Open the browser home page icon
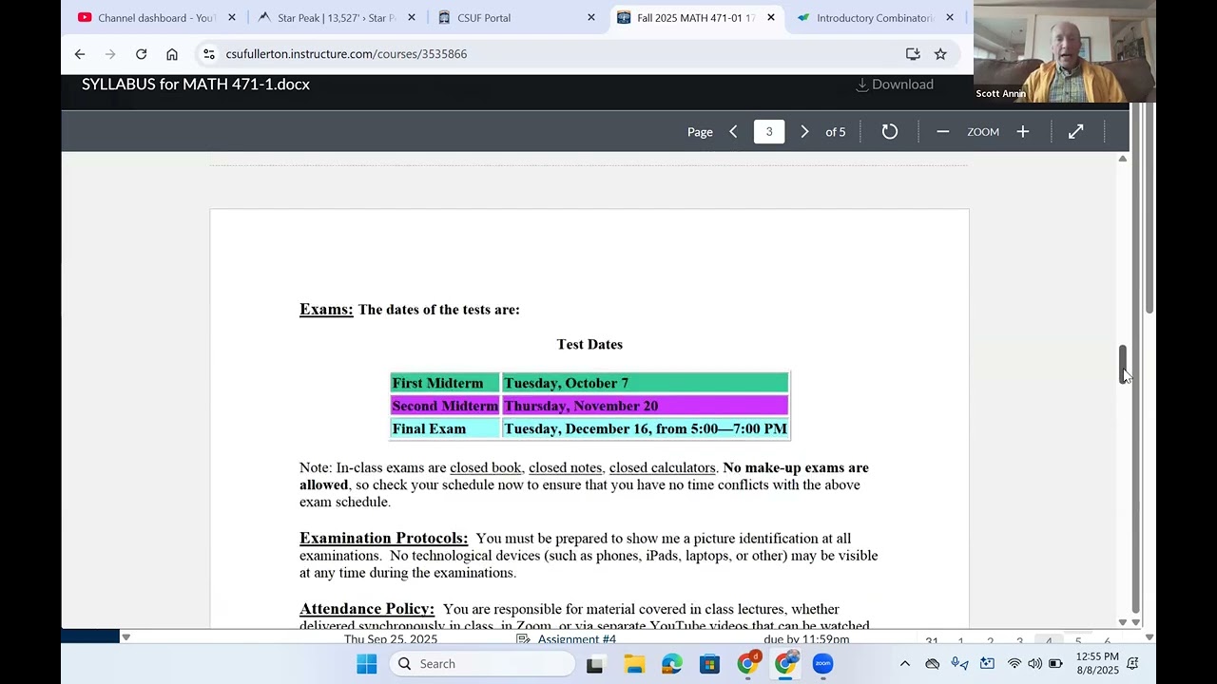 (x=172, y=54)
